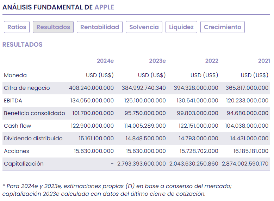Switch to the Rentabilidad tab
The width and height of the screenshot is (274, 201).
tap(100, 27)
